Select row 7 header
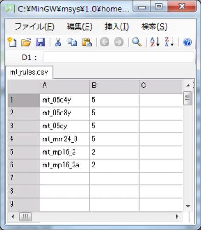This screenshot has height=230, width=201. (24, 178)
